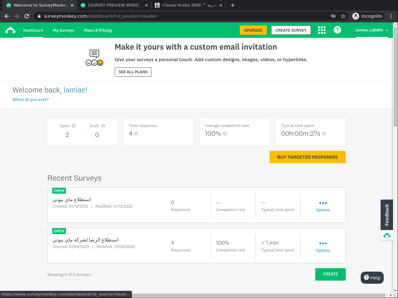
Task: Open the survey استطلاع الرضا لشركة ماي بيوتي
Action: [x=86, y=240]
